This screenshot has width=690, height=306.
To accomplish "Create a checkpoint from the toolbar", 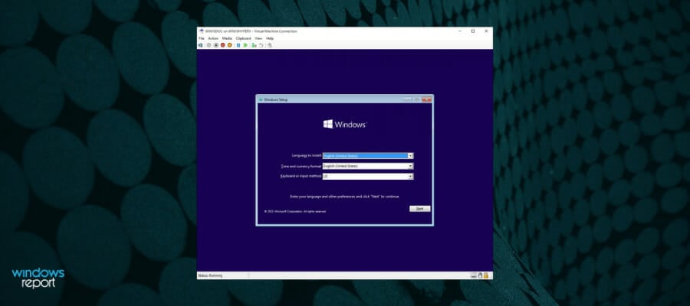I will tap(254, 45).
